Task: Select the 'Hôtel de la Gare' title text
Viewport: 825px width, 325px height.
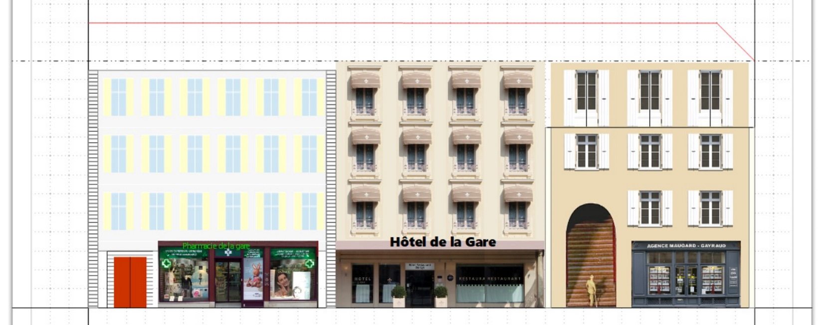Action: pyautogui.click(x=442, y=242)
